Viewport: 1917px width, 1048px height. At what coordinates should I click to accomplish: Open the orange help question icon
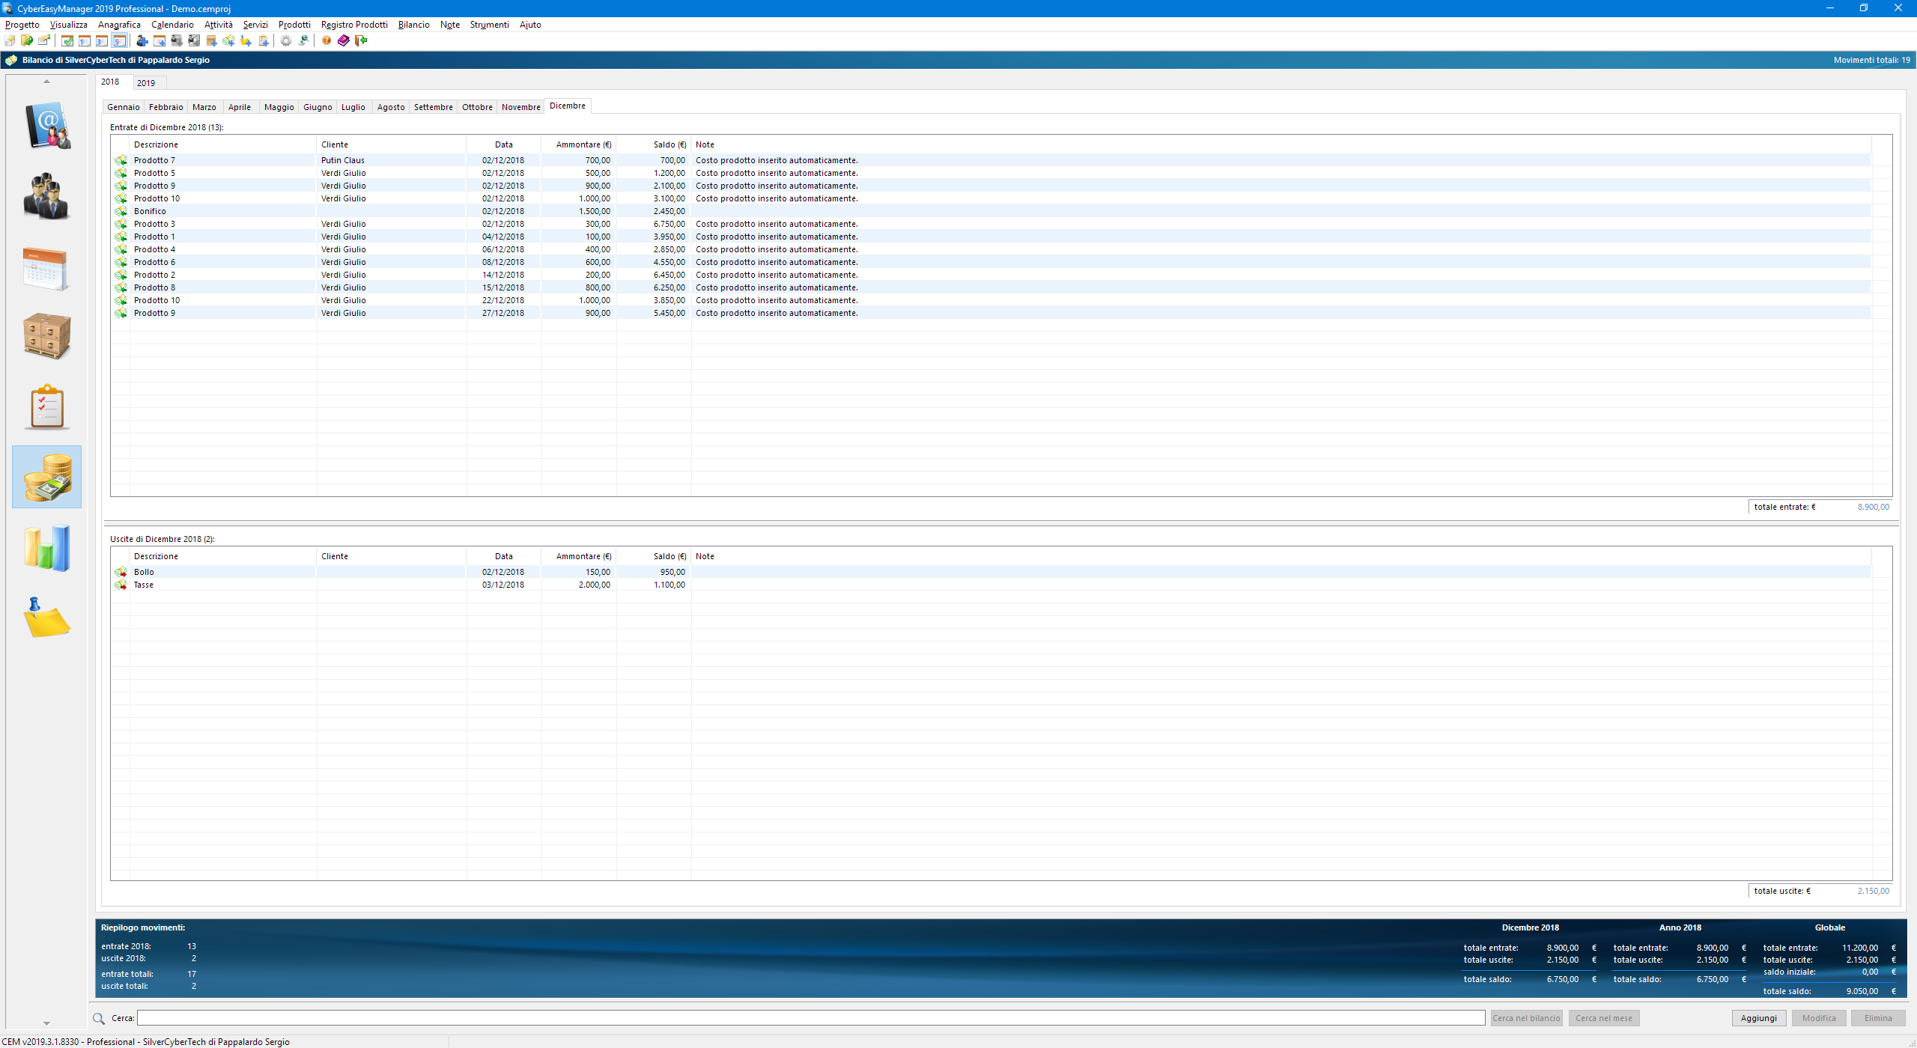(326, 40)
